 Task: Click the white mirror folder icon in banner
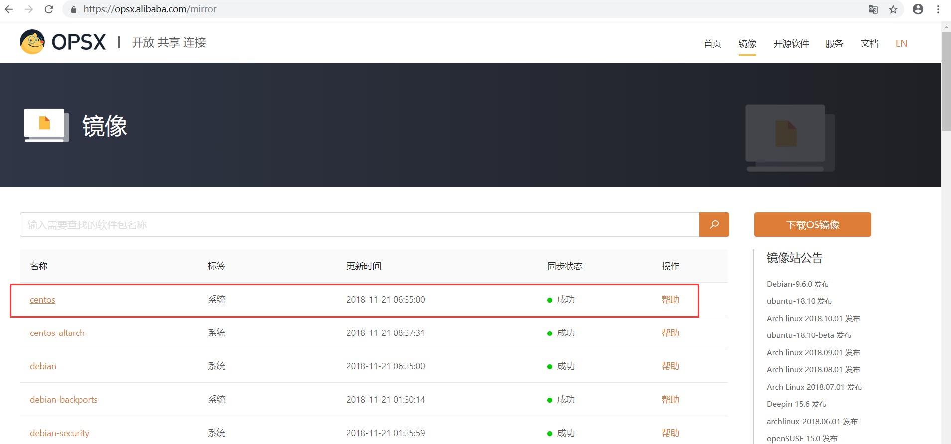(x=46, y=125)
